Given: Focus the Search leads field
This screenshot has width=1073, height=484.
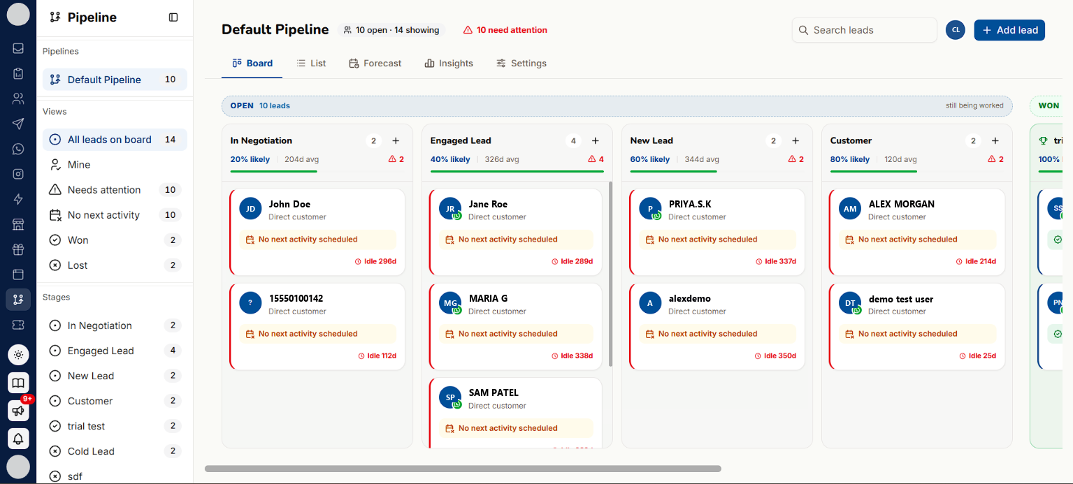Looking at the screenshot, I should 865,30.
